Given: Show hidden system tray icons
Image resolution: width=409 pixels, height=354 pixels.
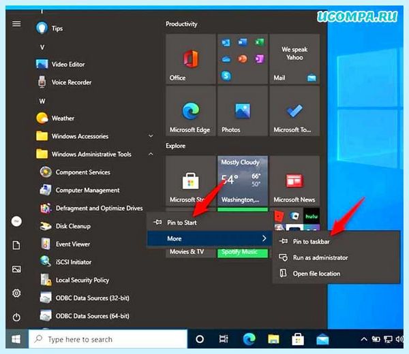Looking at the screenshot, I should pos(363,339).
